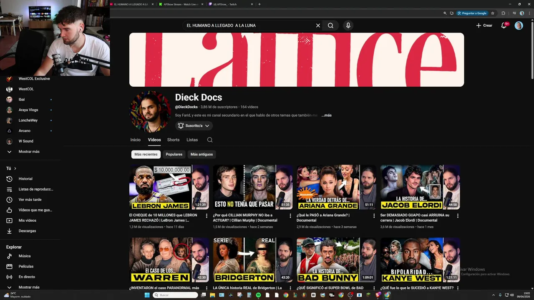Select the Más antiguos filter chip
The image size is (534, 300).
click(x=202, y=154)
